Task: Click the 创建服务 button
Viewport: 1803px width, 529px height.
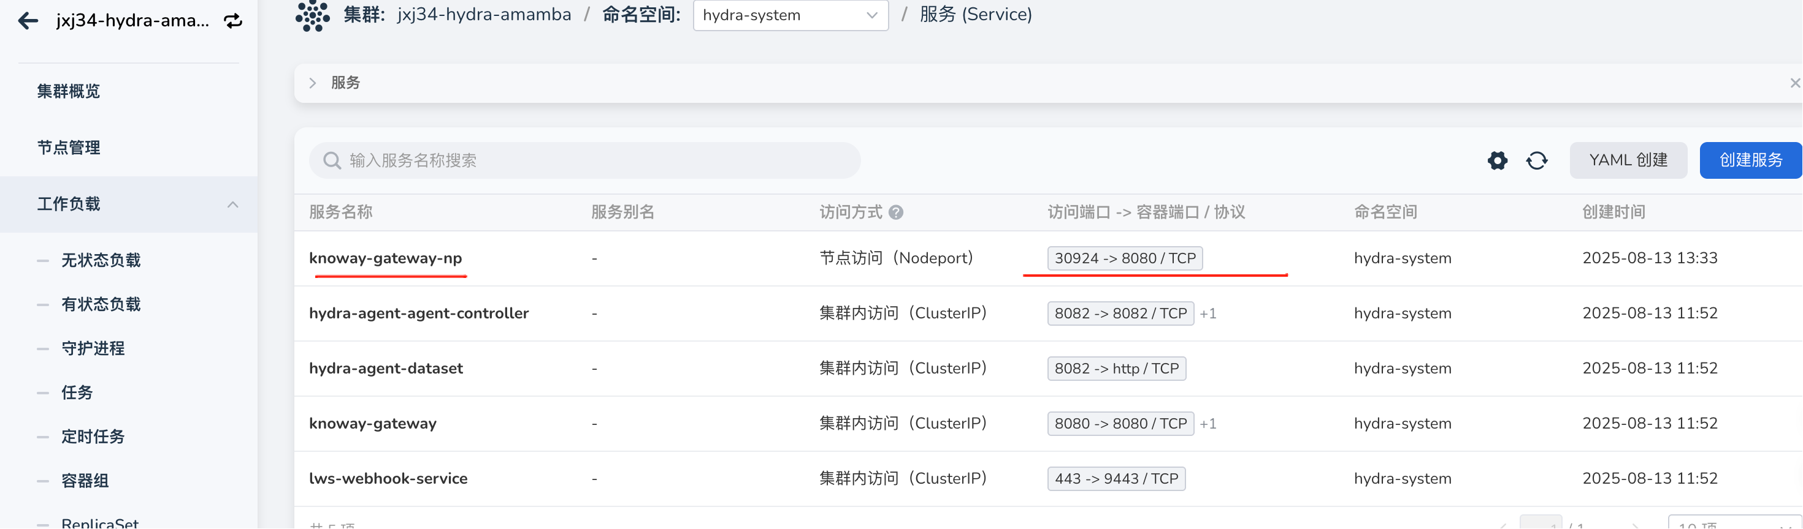Action: click(1750, 161)
